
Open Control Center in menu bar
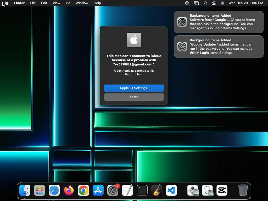[214, 3]
